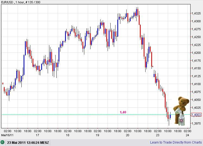Open the Learn to Trade Directly from Charts link

click(176, 142)
